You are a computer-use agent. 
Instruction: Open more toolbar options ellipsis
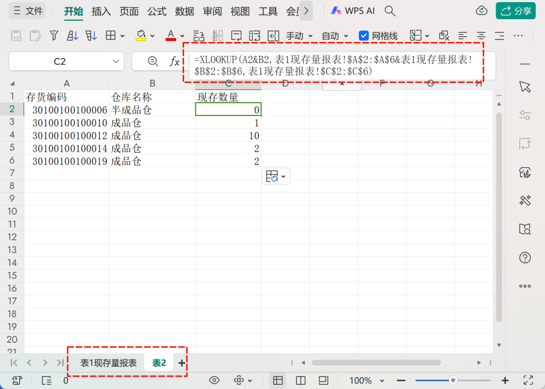coord(518,36)
